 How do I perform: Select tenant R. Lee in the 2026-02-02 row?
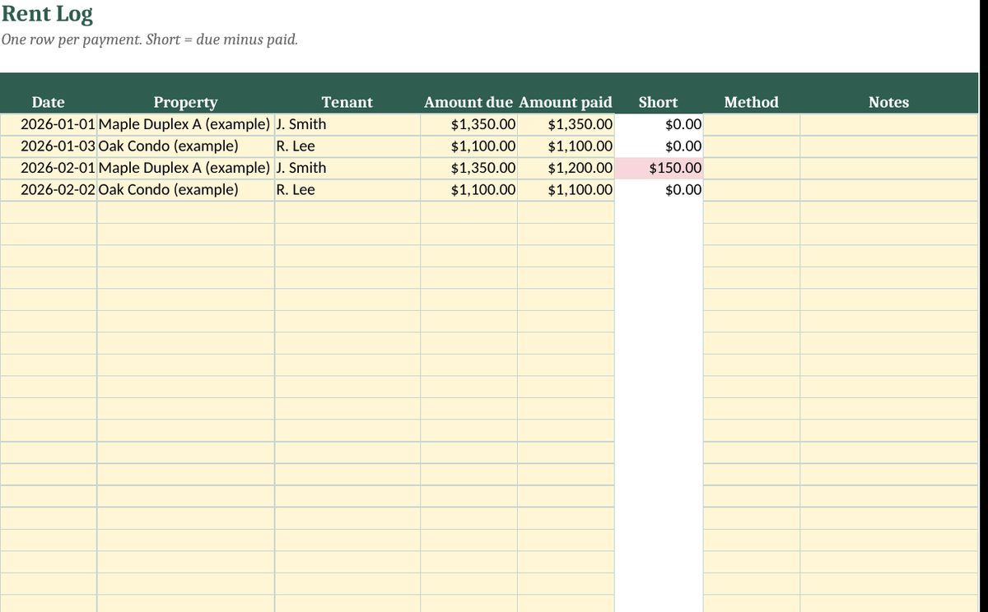point(347,190)
